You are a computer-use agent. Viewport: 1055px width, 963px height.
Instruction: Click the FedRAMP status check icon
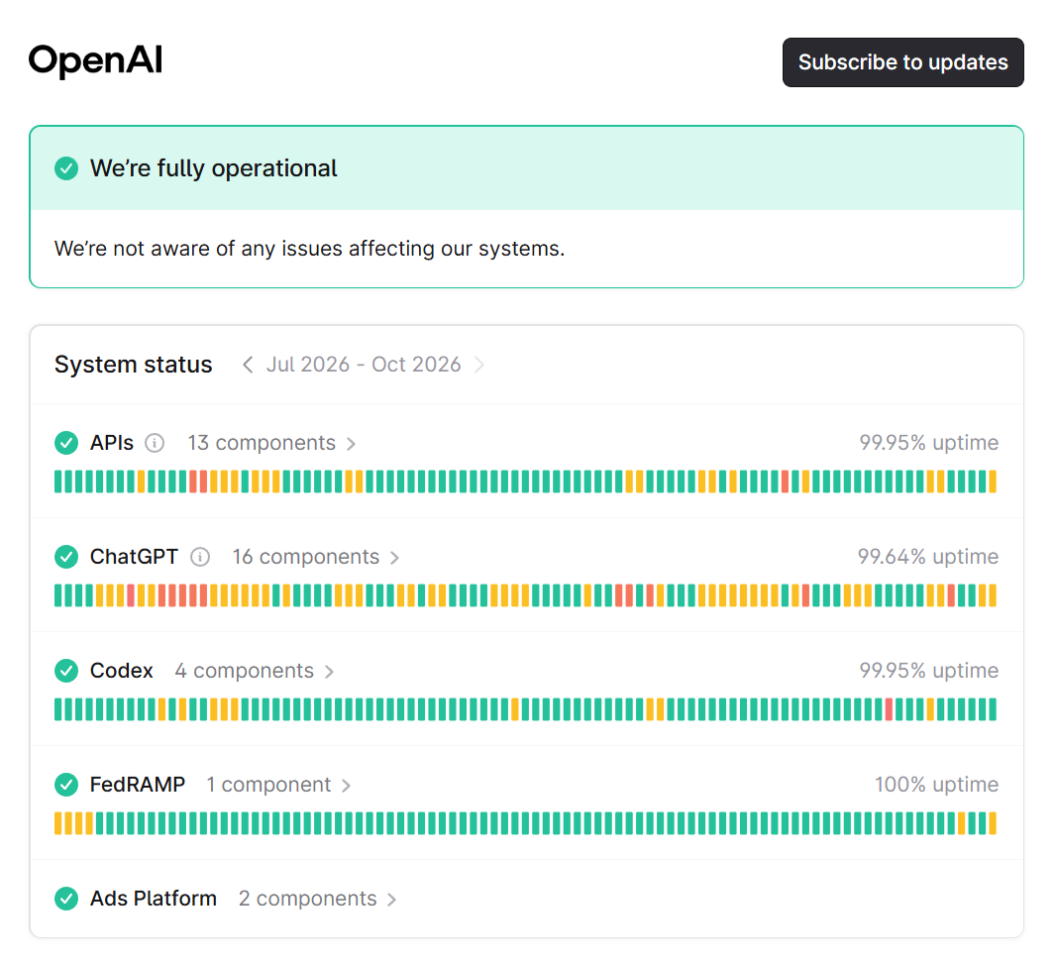66,784
